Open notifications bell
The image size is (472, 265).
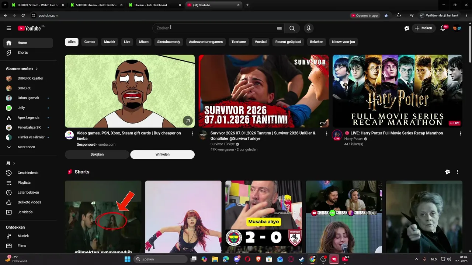[x=443, y=28]
